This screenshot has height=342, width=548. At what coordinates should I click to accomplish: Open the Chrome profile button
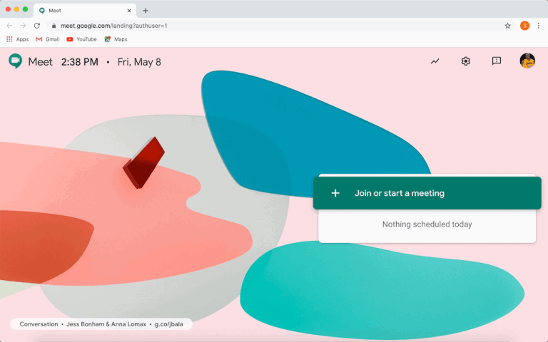click(524, 26)
